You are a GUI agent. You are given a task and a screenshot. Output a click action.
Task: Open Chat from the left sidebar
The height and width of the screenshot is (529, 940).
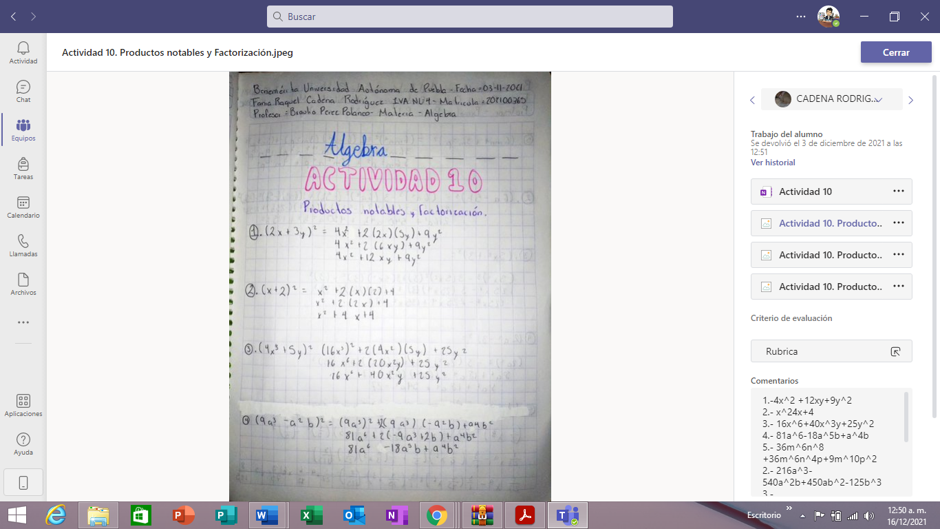coord(23,91)
